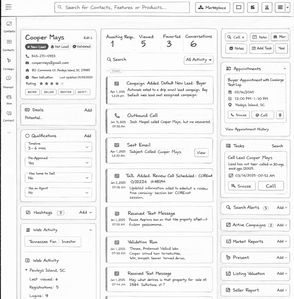View the sent email

coord(201,153)
